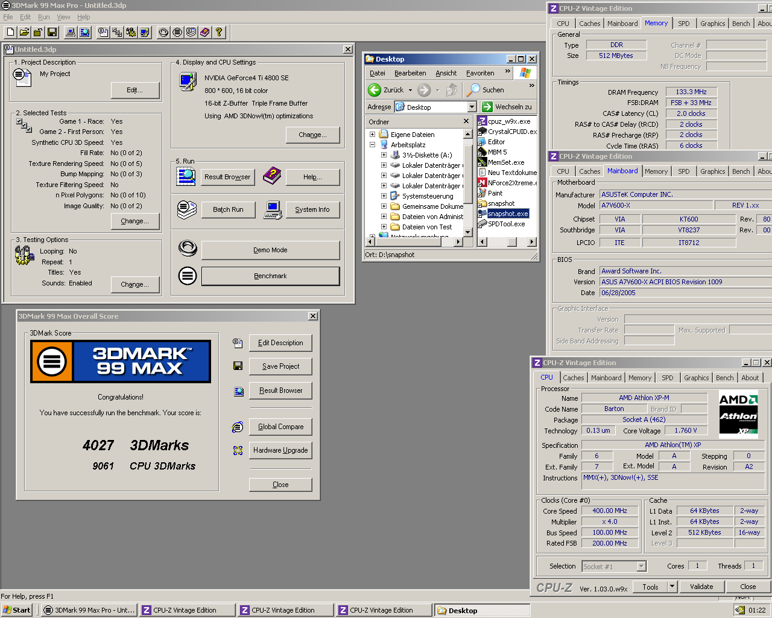
Task: Expand the 3½-Diskette (A:) node
Action: coord(384,155)
